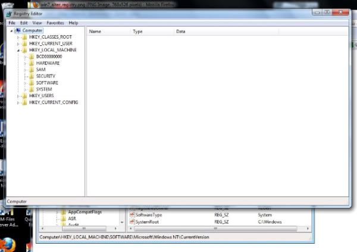Select AppCompatFlags in background window tree
This screenshot has height=252, width=357.
click(84, 212)
